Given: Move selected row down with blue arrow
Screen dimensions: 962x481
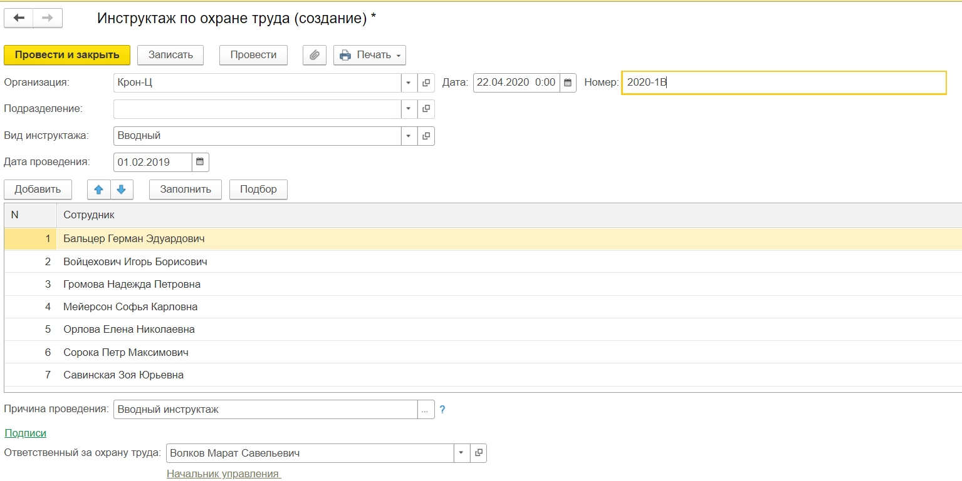Looking at the screenshot, I should (122, 190).
